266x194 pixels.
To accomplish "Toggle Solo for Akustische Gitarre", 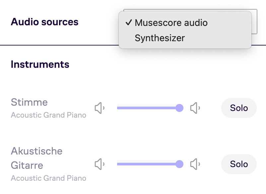I will pos(239,164).
